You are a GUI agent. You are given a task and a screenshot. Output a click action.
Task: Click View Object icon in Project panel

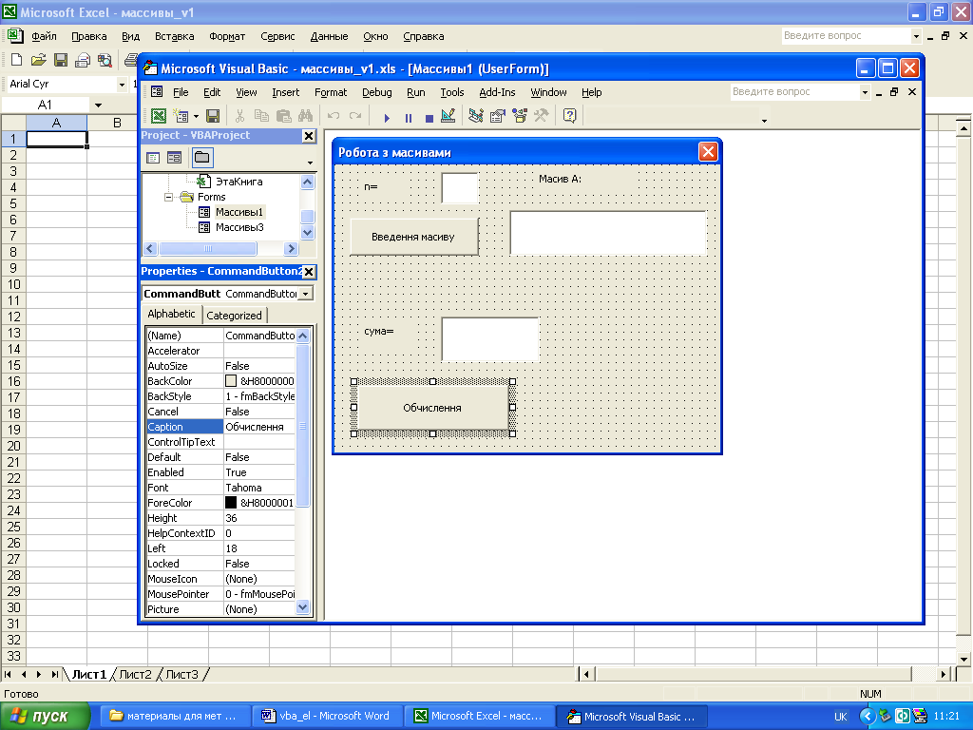click(175, 158)
